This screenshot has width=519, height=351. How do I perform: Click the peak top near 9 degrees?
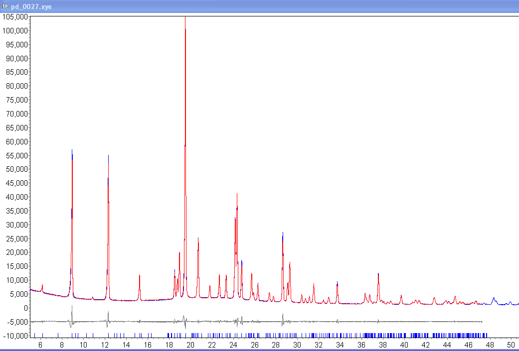coord(72,150)
